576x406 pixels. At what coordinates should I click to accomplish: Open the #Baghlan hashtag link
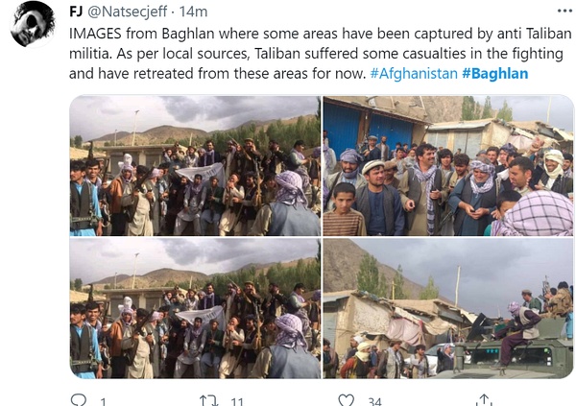pos(494,74)
